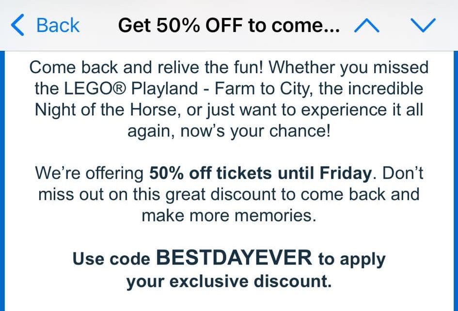The width and height of the screenshot is (458, 311).
Task: Select the BESTDAYEVER promo code text
Action: pyautogui.click(x=235, y=258)
